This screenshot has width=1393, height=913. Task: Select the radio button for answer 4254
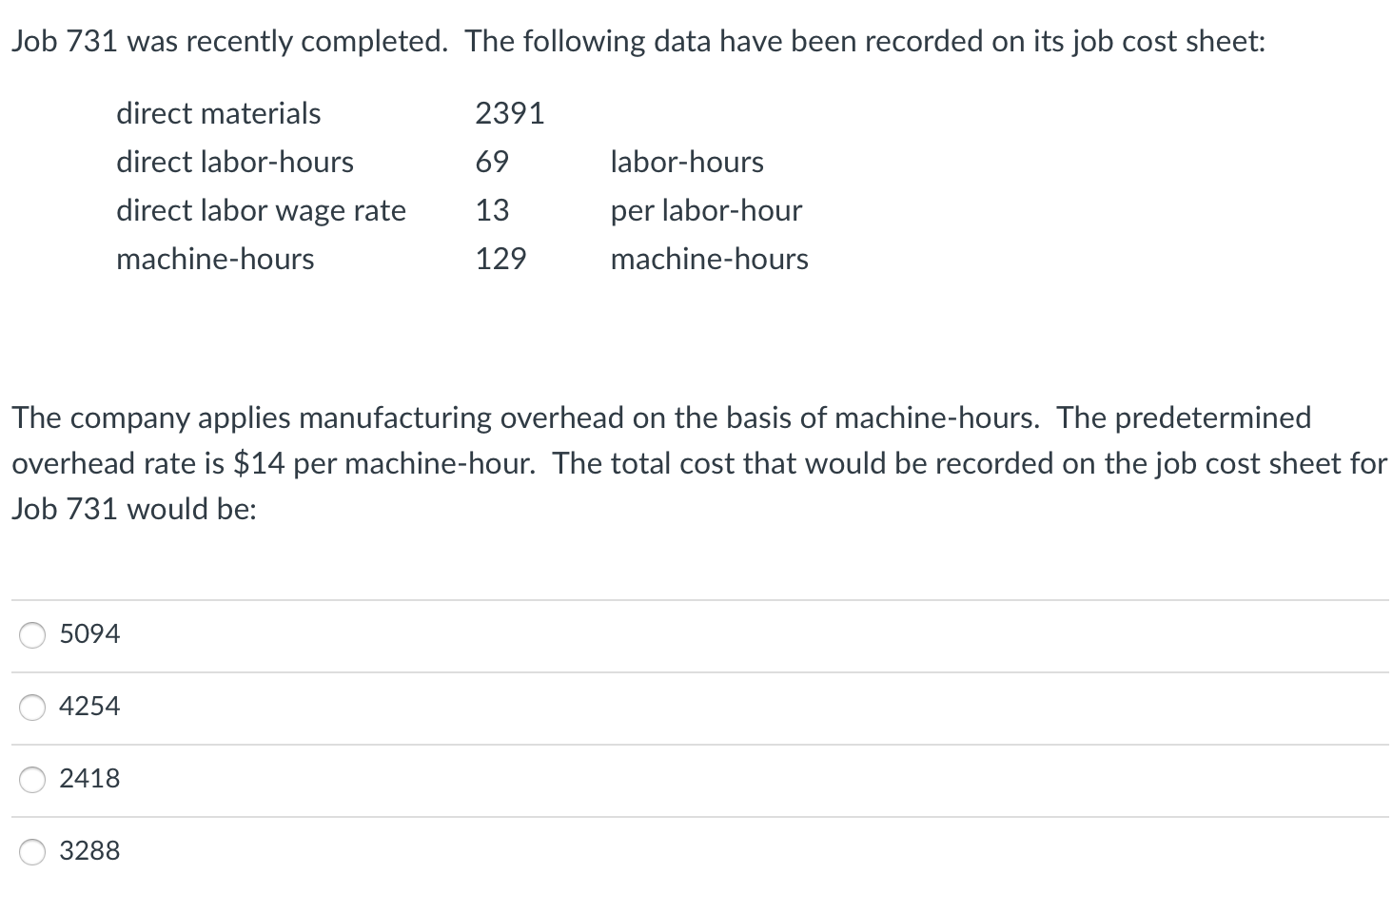tap(31, 707)
